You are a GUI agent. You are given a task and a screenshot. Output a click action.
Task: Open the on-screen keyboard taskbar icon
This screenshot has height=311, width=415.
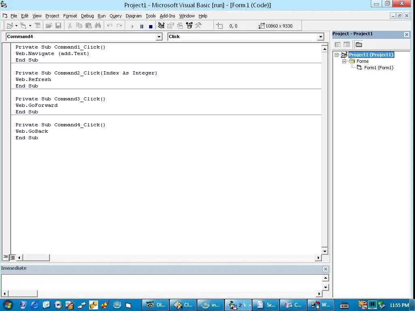(x=344, y=305)
